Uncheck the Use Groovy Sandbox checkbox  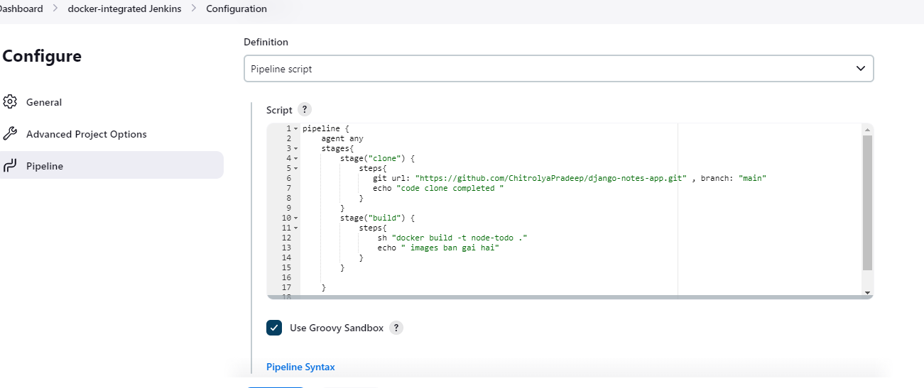(274, 328)
